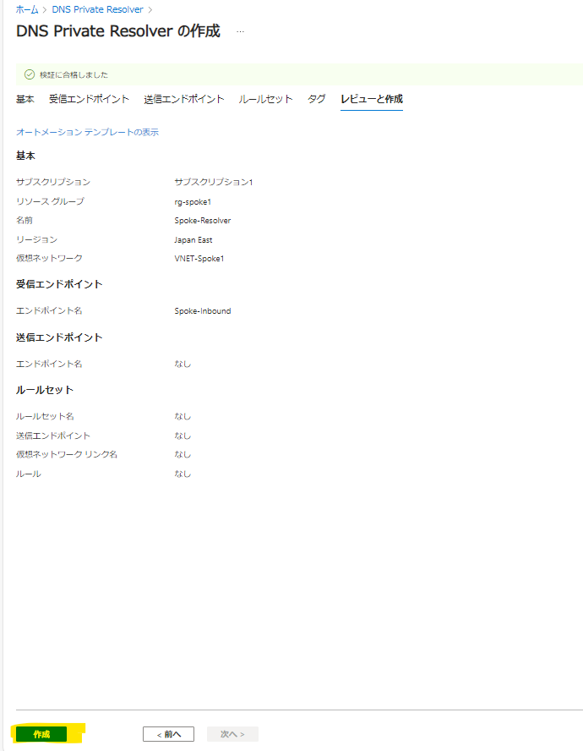This screenshot has width=583, height=751.
Task: Open the ellipsis menu beside page title
Action: [x=240, y=31]
